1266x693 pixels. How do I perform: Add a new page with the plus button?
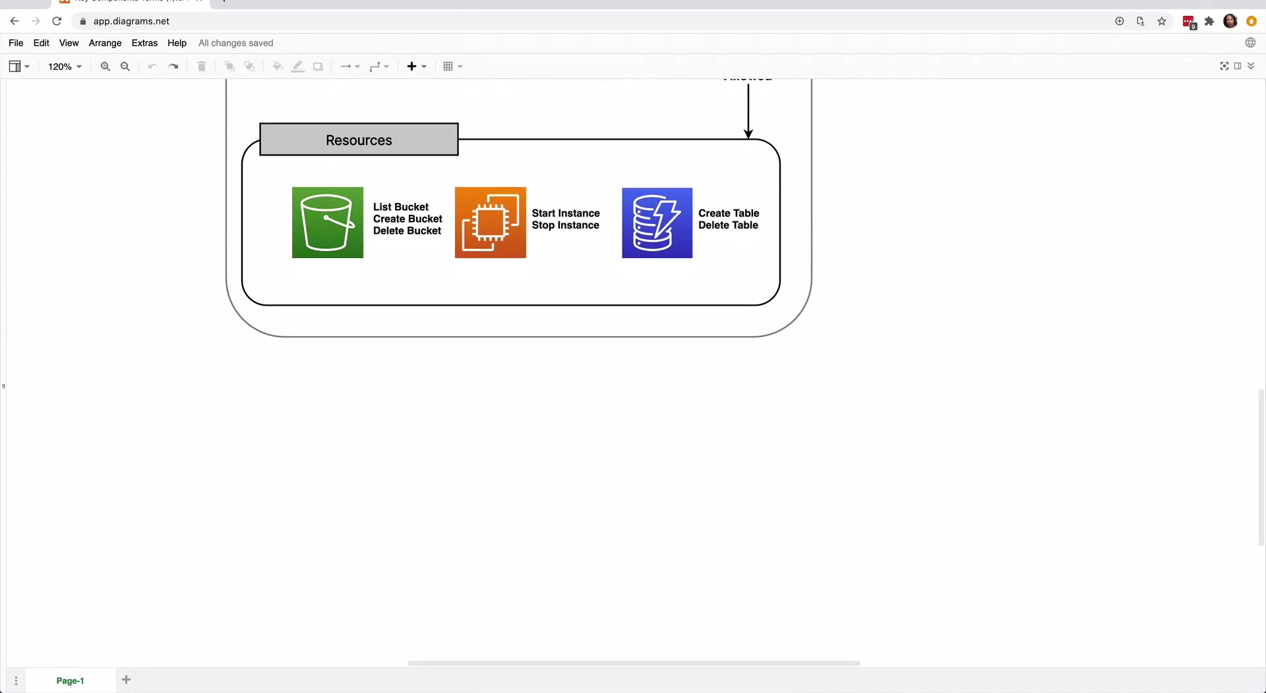[x=126, y=680]
